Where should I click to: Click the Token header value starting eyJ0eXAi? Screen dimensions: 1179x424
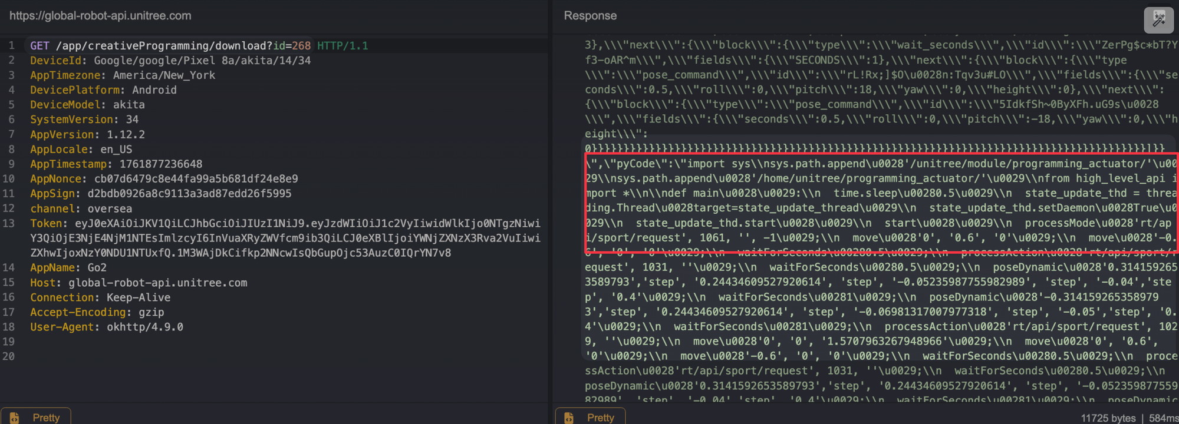click(x=285, y=238)
